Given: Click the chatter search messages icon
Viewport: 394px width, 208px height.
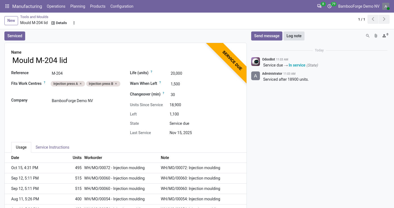Looking at the screenshot, I should point(368,36).
